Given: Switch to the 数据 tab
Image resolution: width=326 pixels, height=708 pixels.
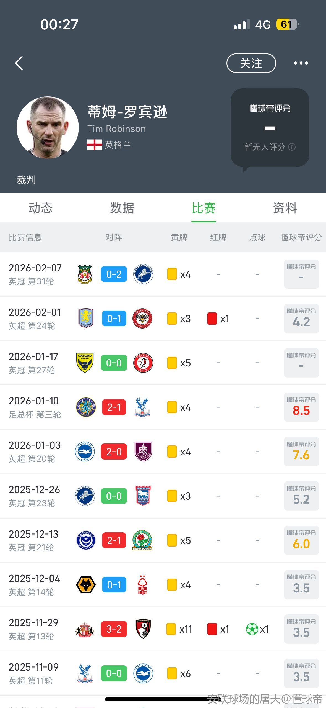Looking at the screenshot, I should [x=122, y=208].
